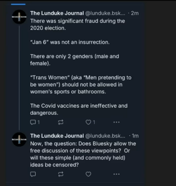Open The Lunduke Journal name on second post
This screenshot has width=176, height=186.
(57, 136)
